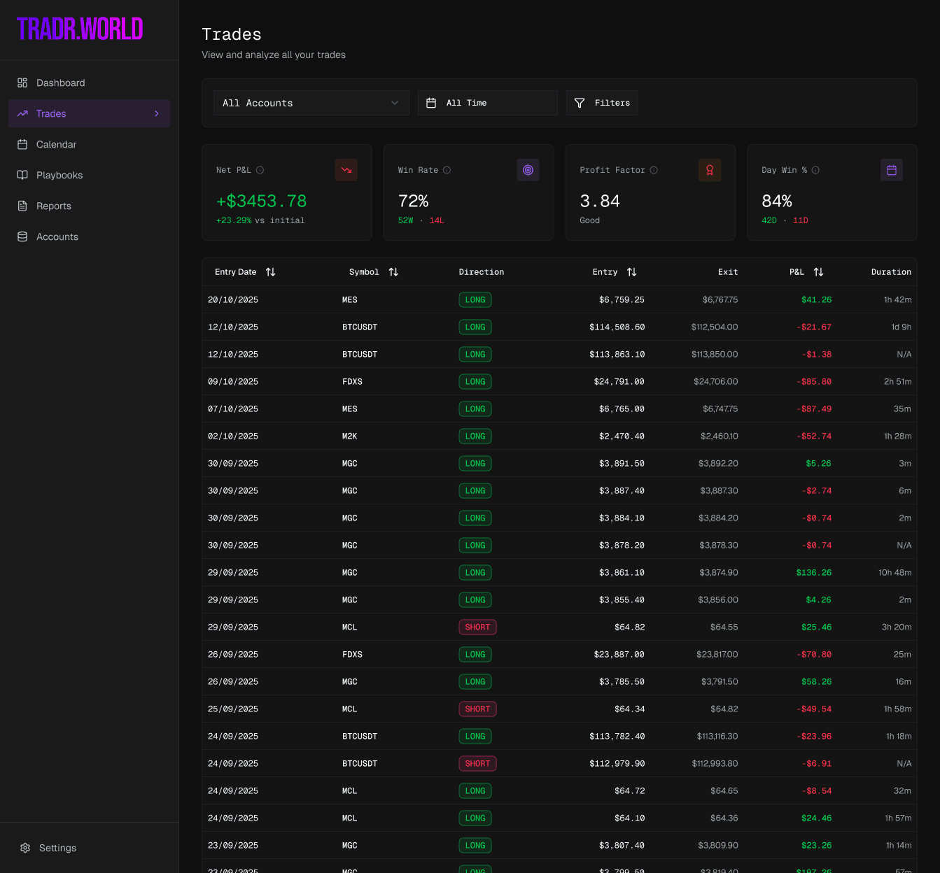The image size is (940, 873).
Task: Click FDXS symbol on 26/09/2025 row
Action: pos(352,654)
